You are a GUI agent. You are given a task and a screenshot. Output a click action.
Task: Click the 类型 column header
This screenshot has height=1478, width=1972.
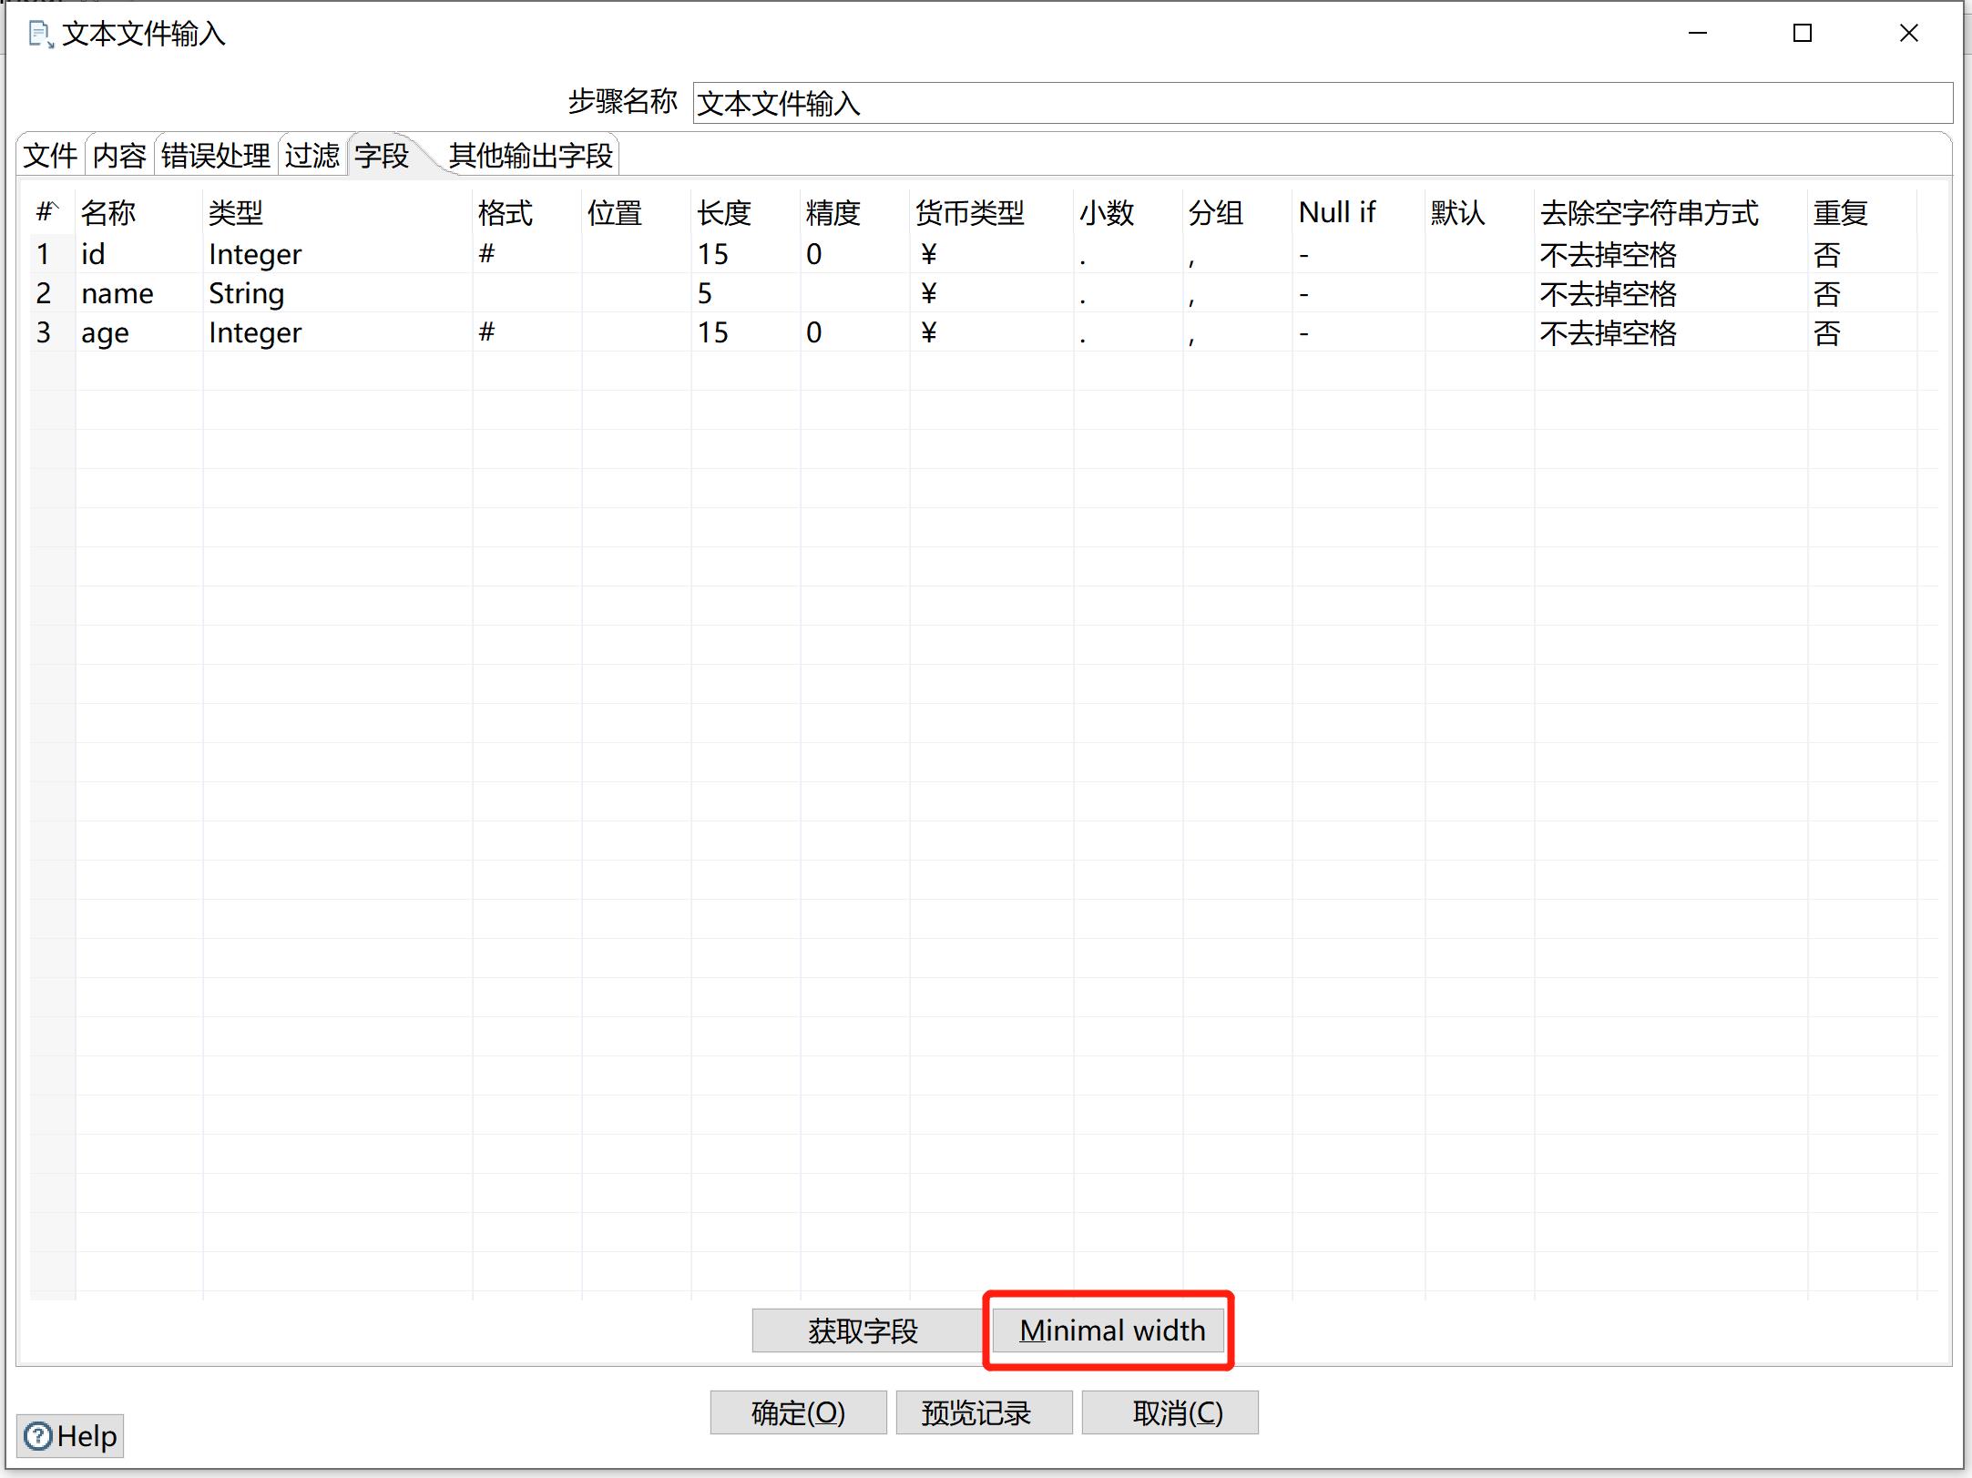pyautogui.click(x=338, y=212)
